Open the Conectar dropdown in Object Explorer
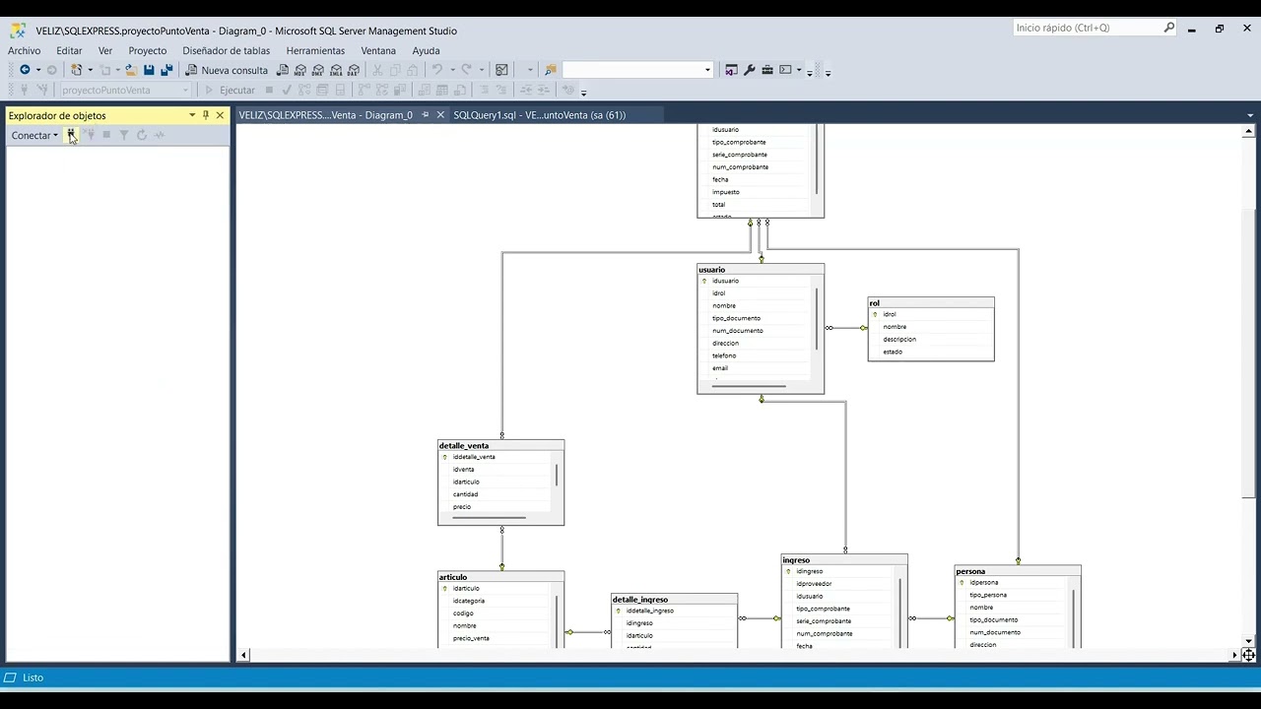 [x=34, y=135]
